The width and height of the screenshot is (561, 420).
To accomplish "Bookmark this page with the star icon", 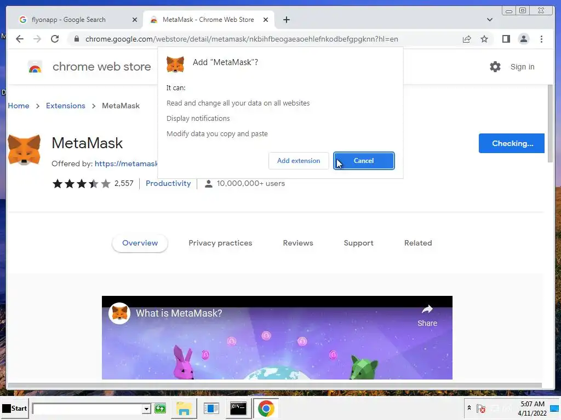I will point(484,39).
